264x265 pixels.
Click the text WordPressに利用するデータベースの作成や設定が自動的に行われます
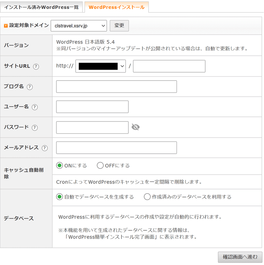coord(140,217)
